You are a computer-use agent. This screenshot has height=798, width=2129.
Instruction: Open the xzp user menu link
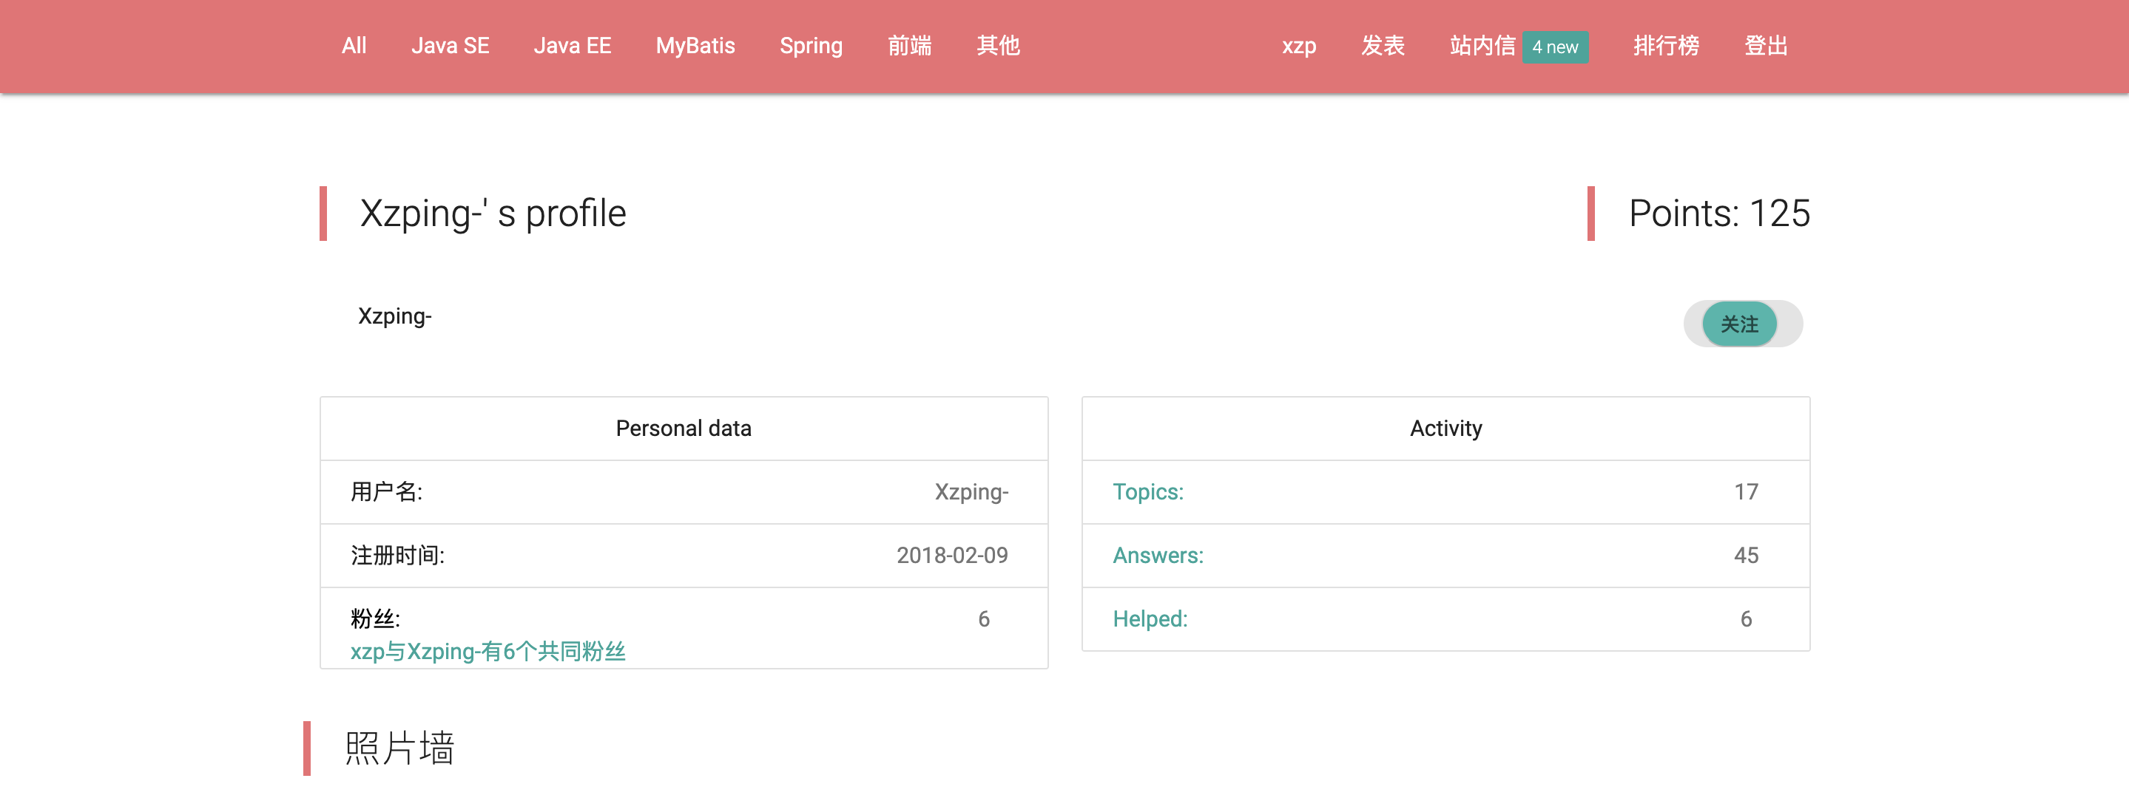pyautogui.click(x=1298, y=47)
